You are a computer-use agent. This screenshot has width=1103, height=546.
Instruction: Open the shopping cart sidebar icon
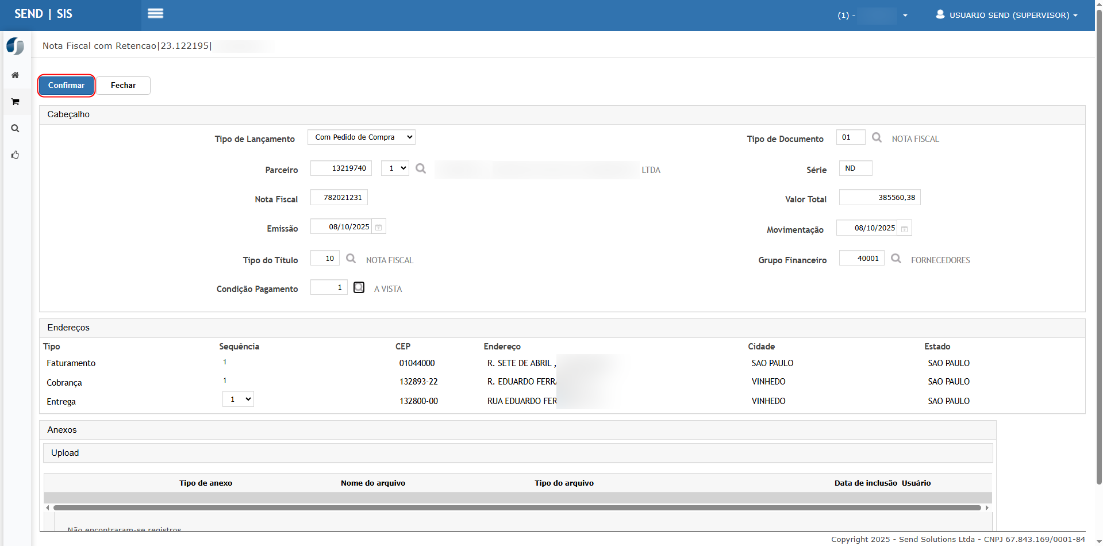(16, 102)
